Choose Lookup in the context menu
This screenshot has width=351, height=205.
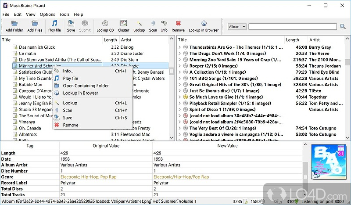[93, 103]
